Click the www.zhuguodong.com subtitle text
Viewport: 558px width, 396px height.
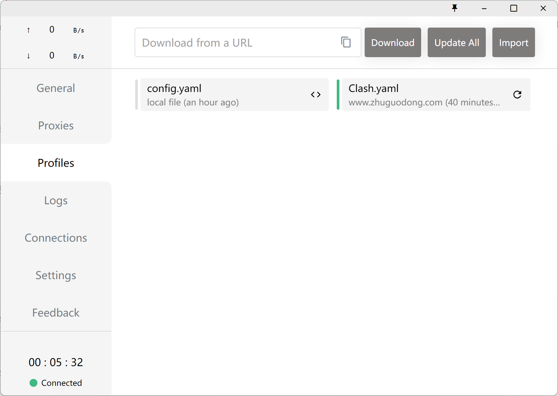(424, 102)
